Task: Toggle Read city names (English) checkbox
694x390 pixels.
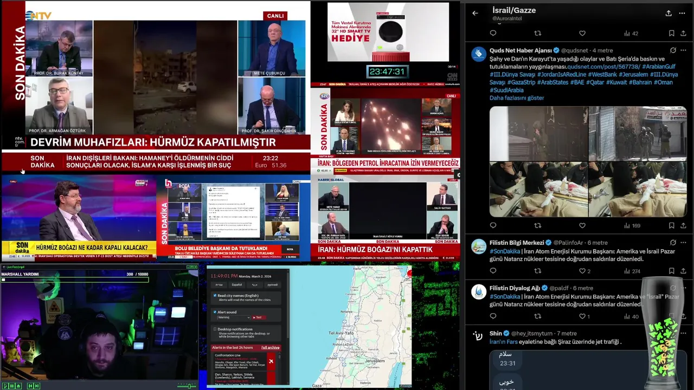Action: 215,296
